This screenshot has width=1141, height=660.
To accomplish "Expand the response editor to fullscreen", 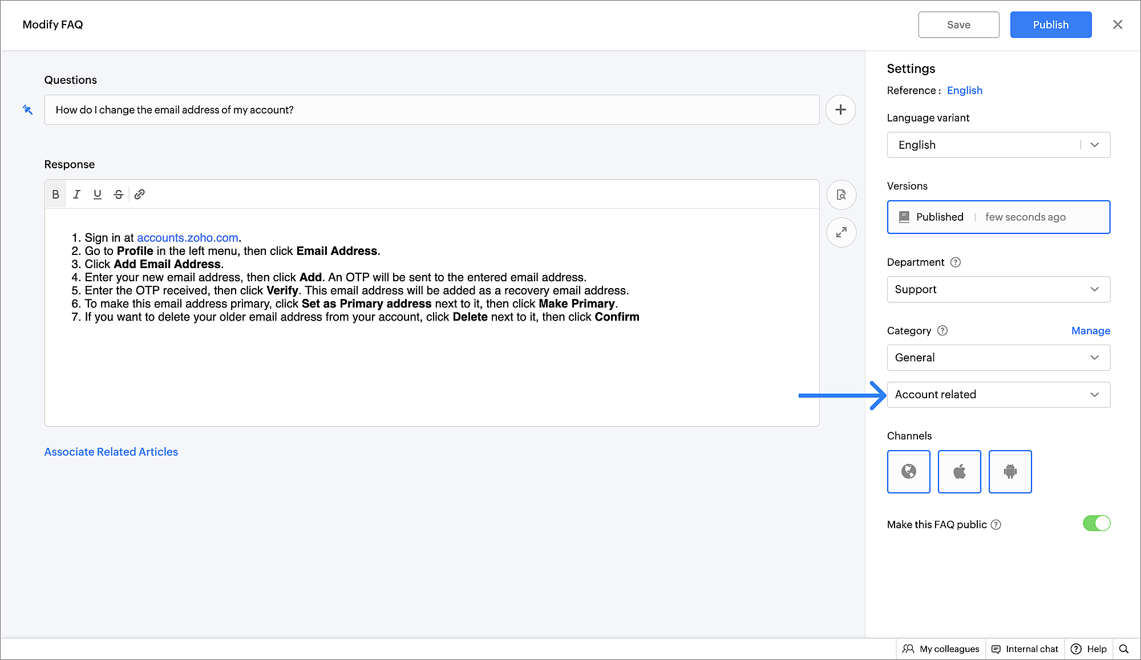I will coord(841,232).
